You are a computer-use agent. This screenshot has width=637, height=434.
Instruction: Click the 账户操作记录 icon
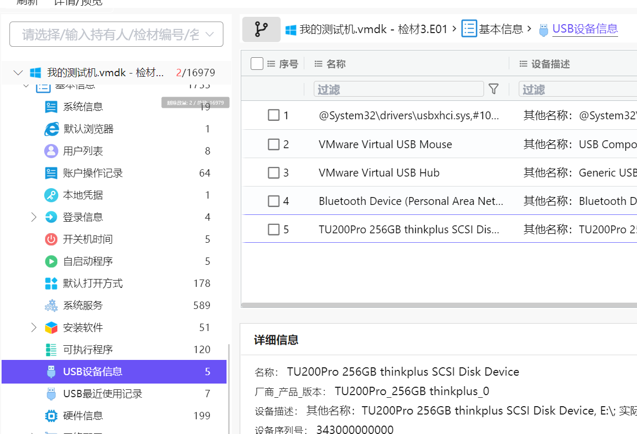pyautogui.click(x=51, y=173)
